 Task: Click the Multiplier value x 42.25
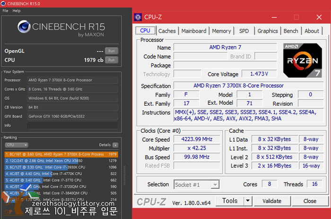pyautogui.click(x=197, y=148)
